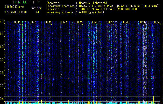The image size is (163, 104).
Task: Click the 0.8 kHz axis label
Action: (x=2, y=73)
